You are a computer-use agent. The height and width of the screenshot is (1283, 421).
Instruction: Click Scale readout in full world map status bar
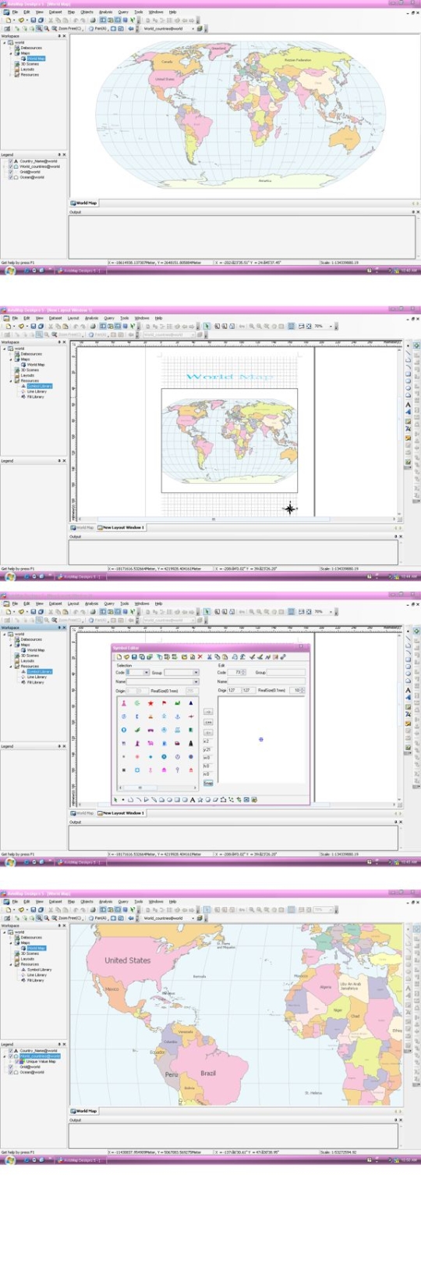click(x=340, y=263)
